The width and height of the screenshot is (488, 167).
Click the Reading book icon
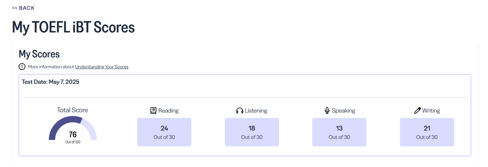(x=153, y=111)
